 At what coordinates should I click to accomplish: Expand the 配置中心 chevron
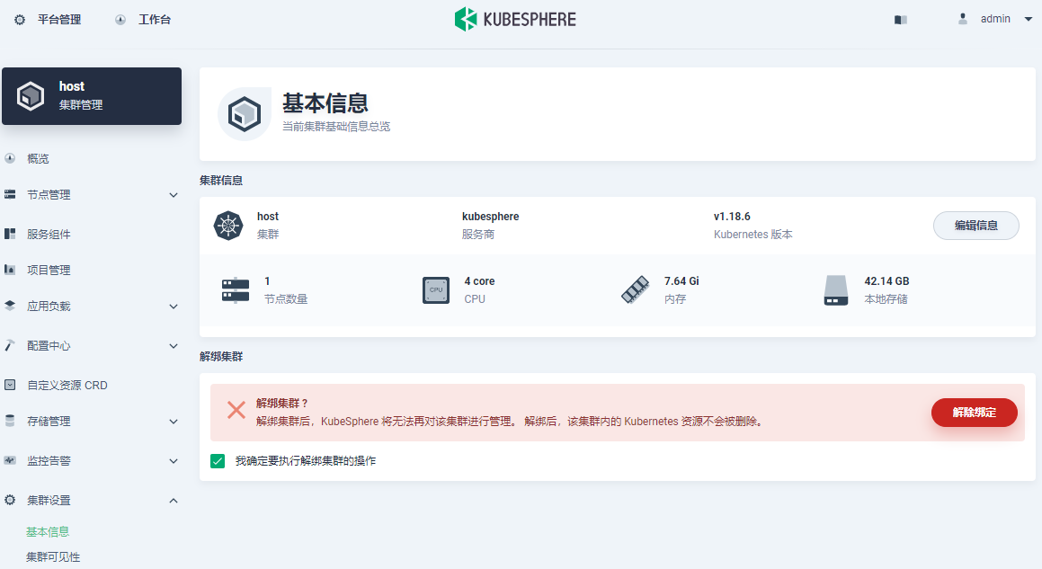174,346
